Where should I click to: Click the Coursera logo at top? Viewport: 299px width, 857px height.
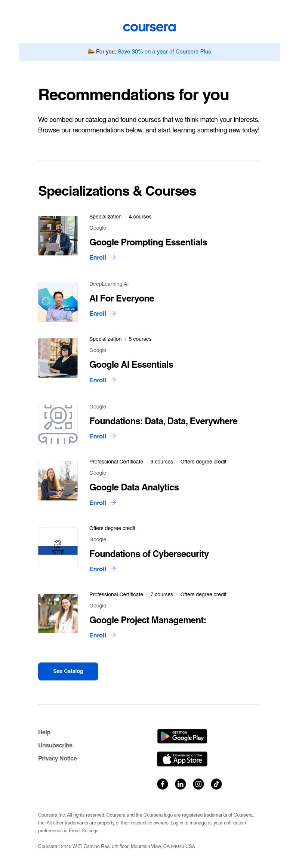(149, 27)
